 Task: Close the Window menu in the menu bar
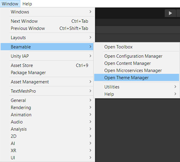(10, 4)
